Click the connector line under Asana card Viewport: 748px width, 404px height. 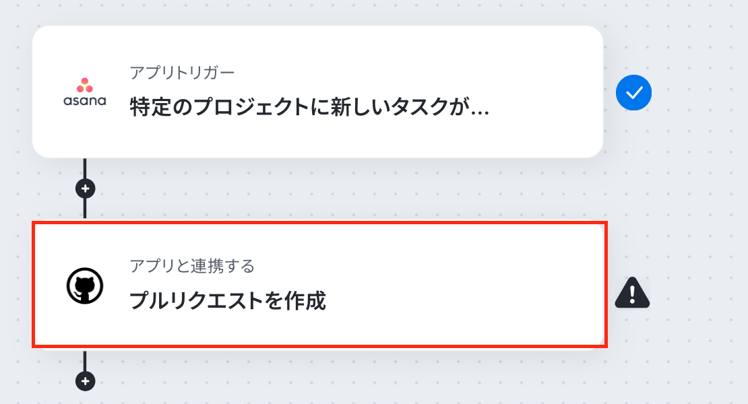point(85,168)
